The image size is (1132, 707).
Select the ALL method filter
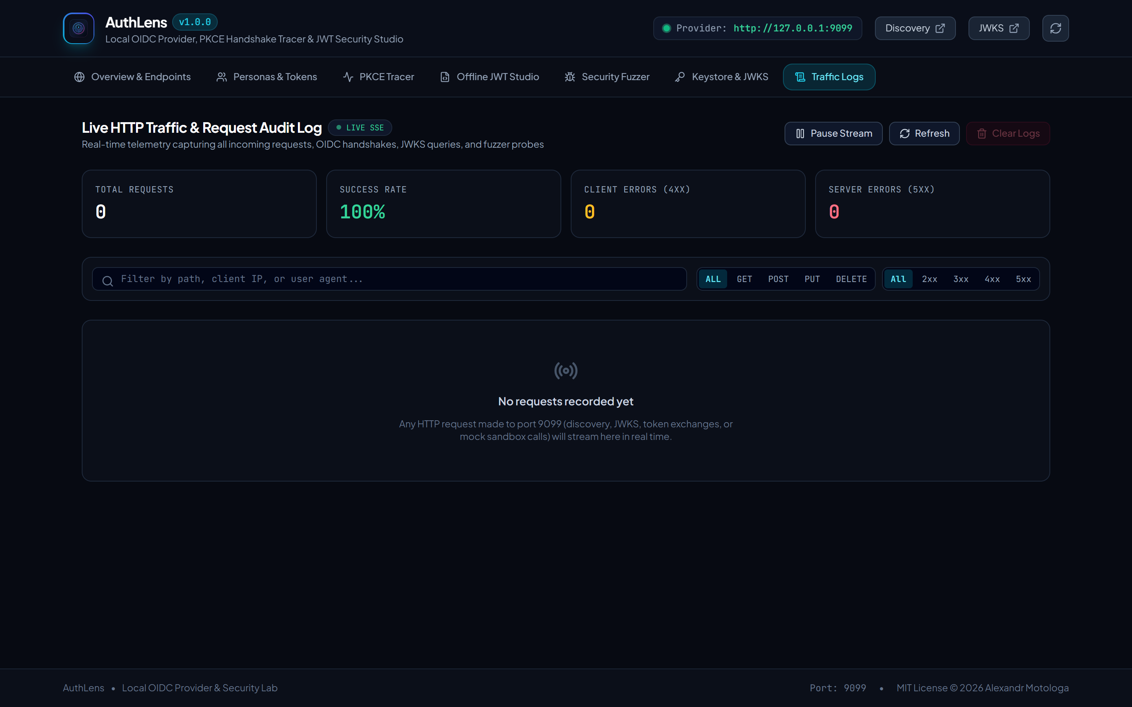713,279
